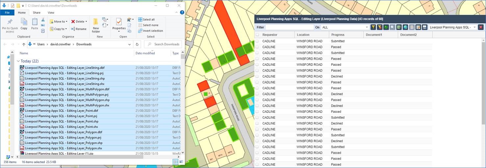This screenshot has height=168, width=486.
Task: Export records using green Excel icon
Action: tap(399, 27)
